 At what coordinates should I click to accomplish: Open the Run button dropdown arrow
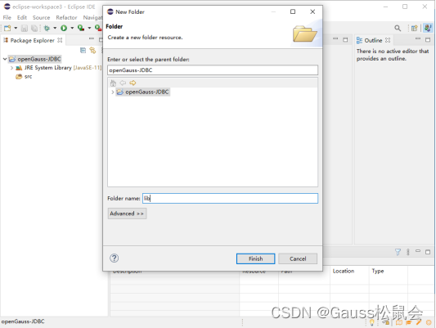coord(72,28)
